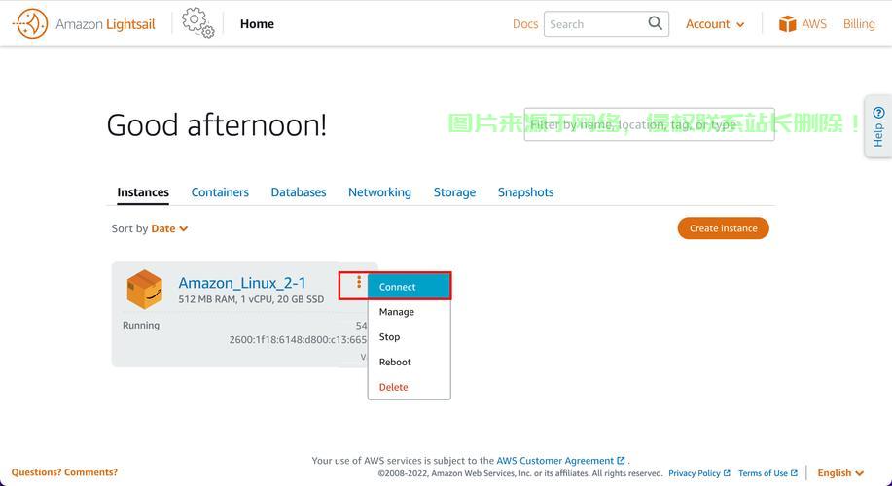Switch to the Networking tab
The width and height of the screenshot is (892, 486).
click(379, 192)
